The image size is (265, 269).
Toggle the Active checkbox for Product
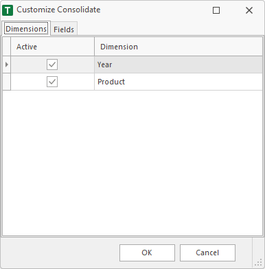pos(52,82)
